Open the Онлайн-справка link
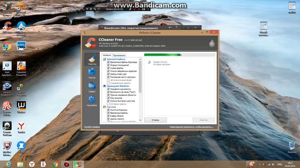 (92, 127)
